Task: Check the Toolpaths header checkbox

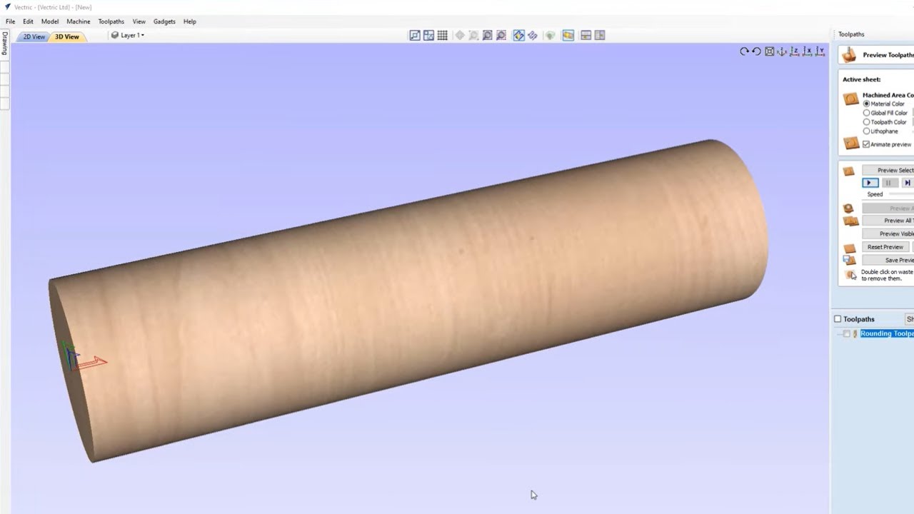Action: (838, 319)
